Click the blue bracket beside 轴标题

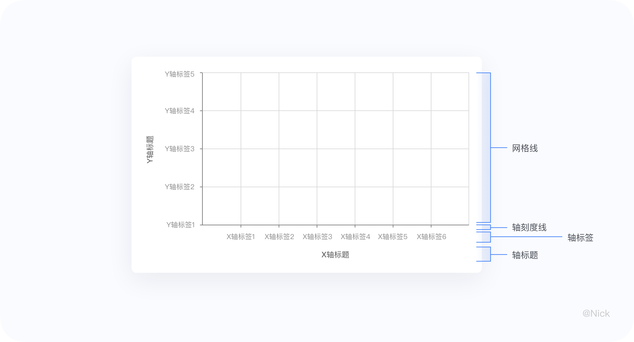490,254
